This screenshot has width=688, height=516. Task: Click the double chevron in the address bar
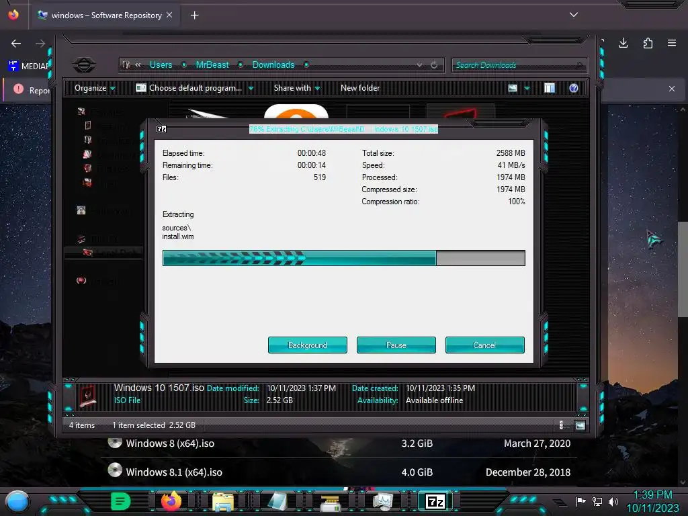pos(138,65)
